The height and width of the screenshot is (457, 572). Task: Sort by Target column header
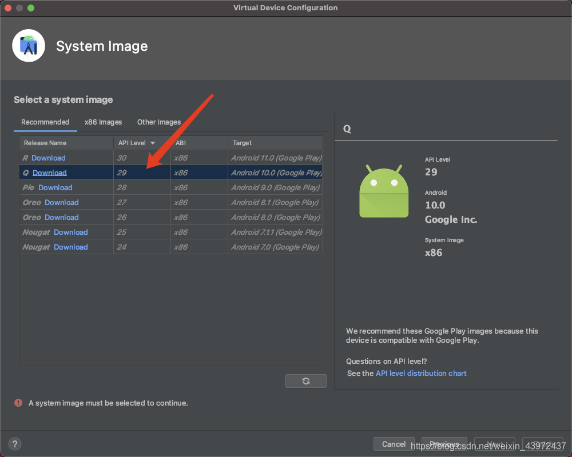point(276,143)
